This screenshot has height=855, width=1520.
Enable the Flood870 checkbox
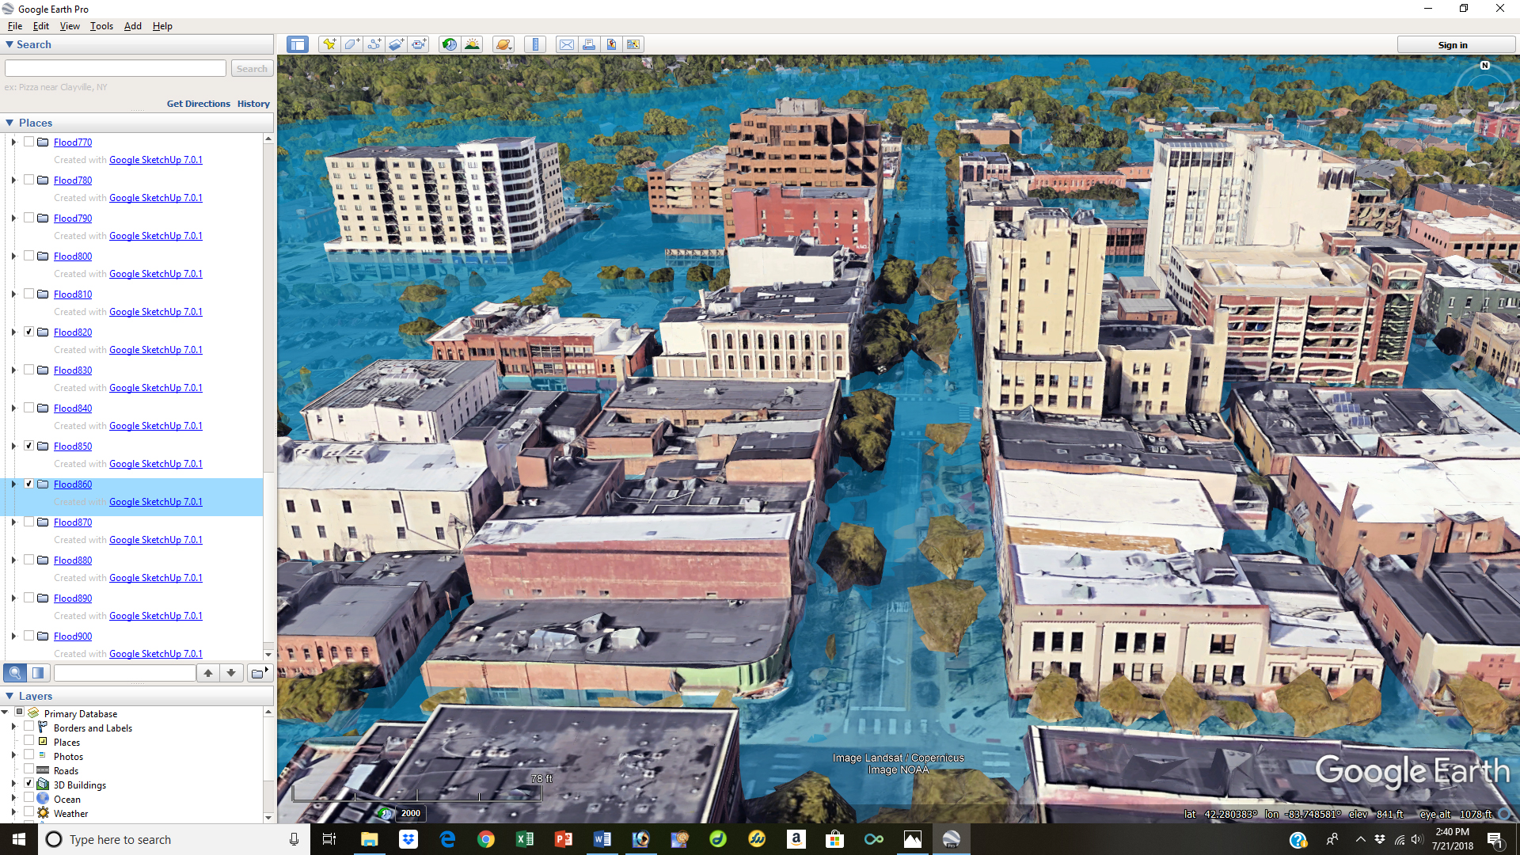click(x=28, y=522)
